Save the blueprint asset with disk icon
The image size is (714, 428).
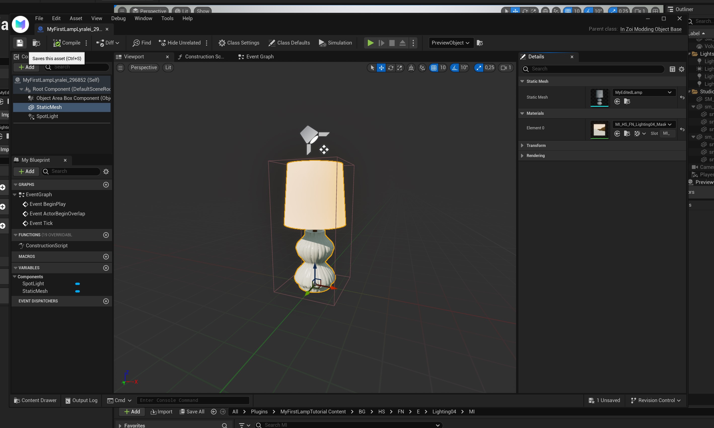click(x=20, y=43)
